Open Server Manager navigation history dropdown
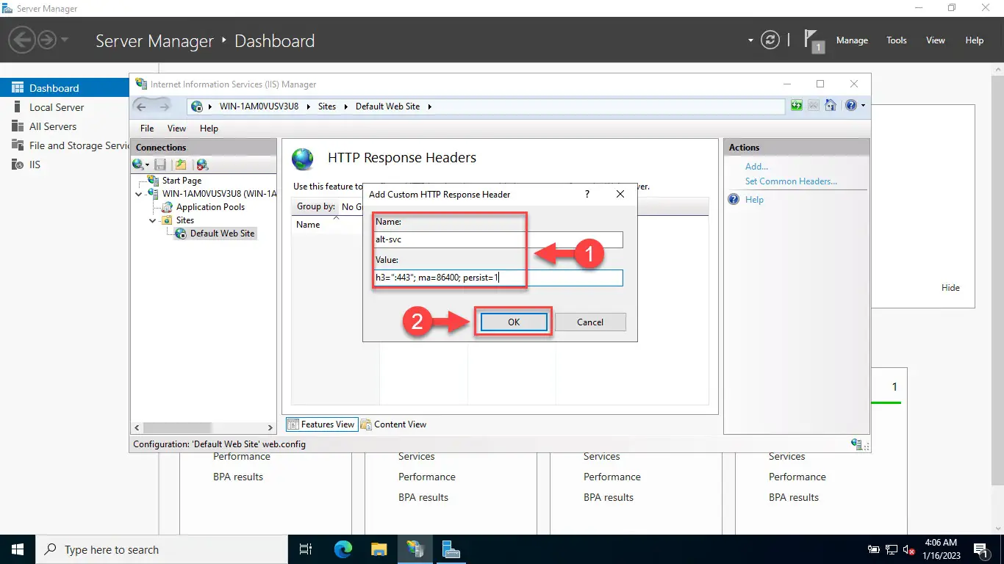The height and width of the screenshot is (564, 1004). (65, 39)
